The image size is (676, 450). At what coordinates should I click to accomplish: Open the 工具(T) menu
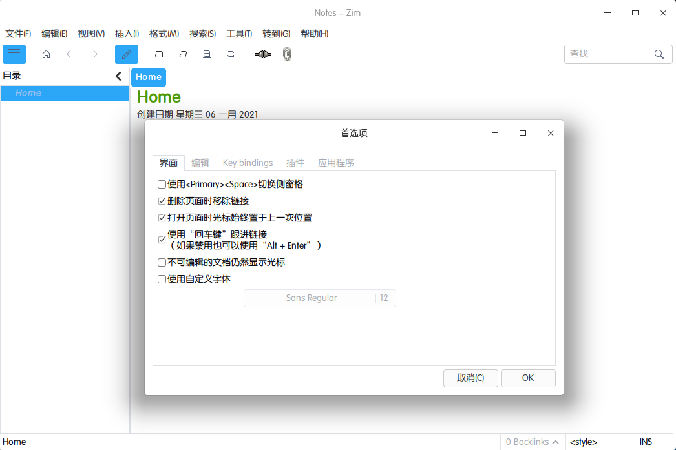point(239,34)
